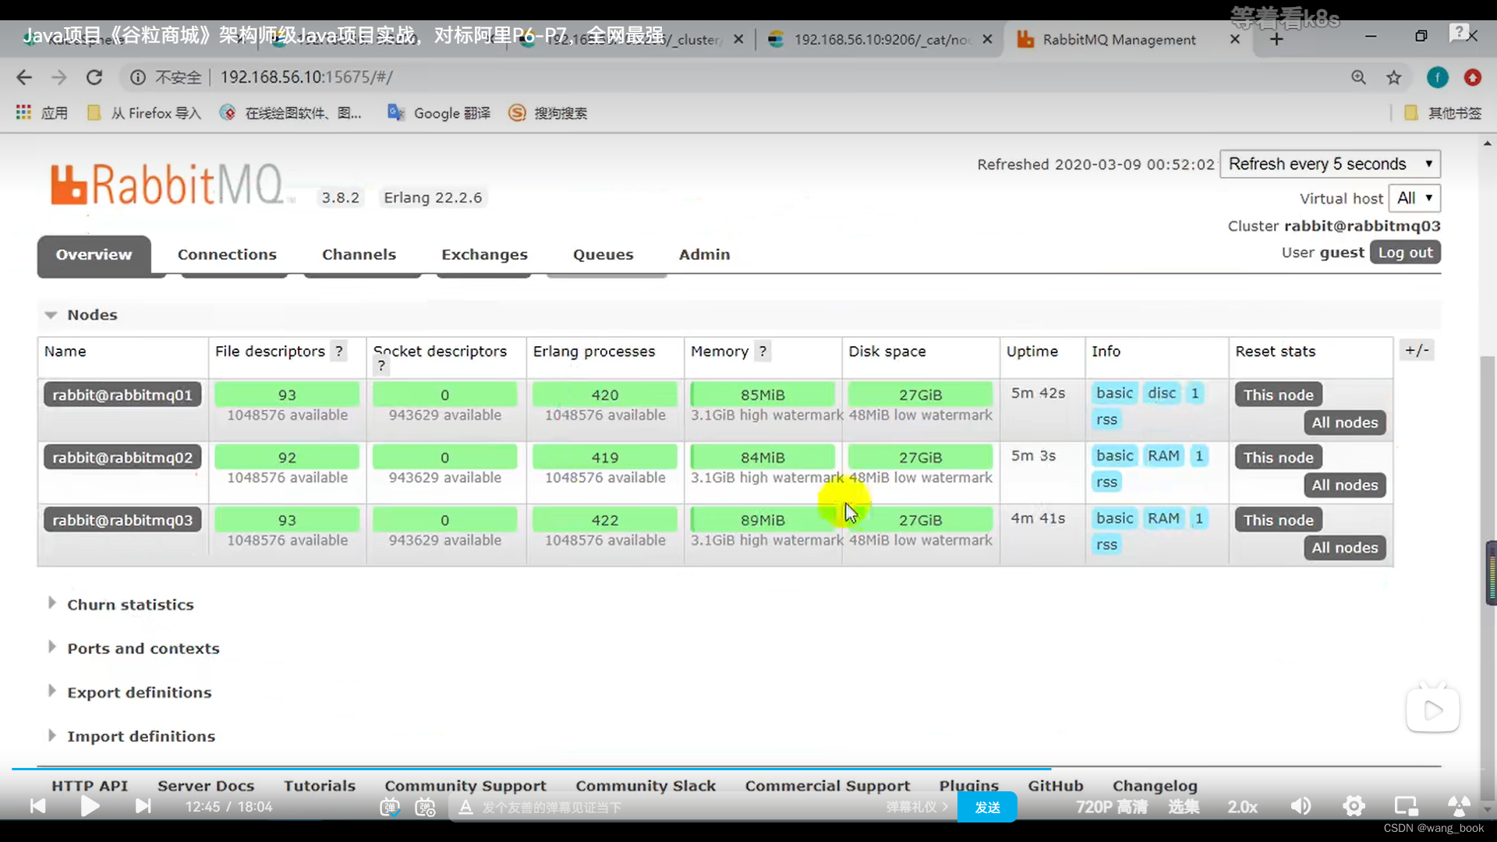
Task: Collapse the Nodes section
Action: coord(80,315)
